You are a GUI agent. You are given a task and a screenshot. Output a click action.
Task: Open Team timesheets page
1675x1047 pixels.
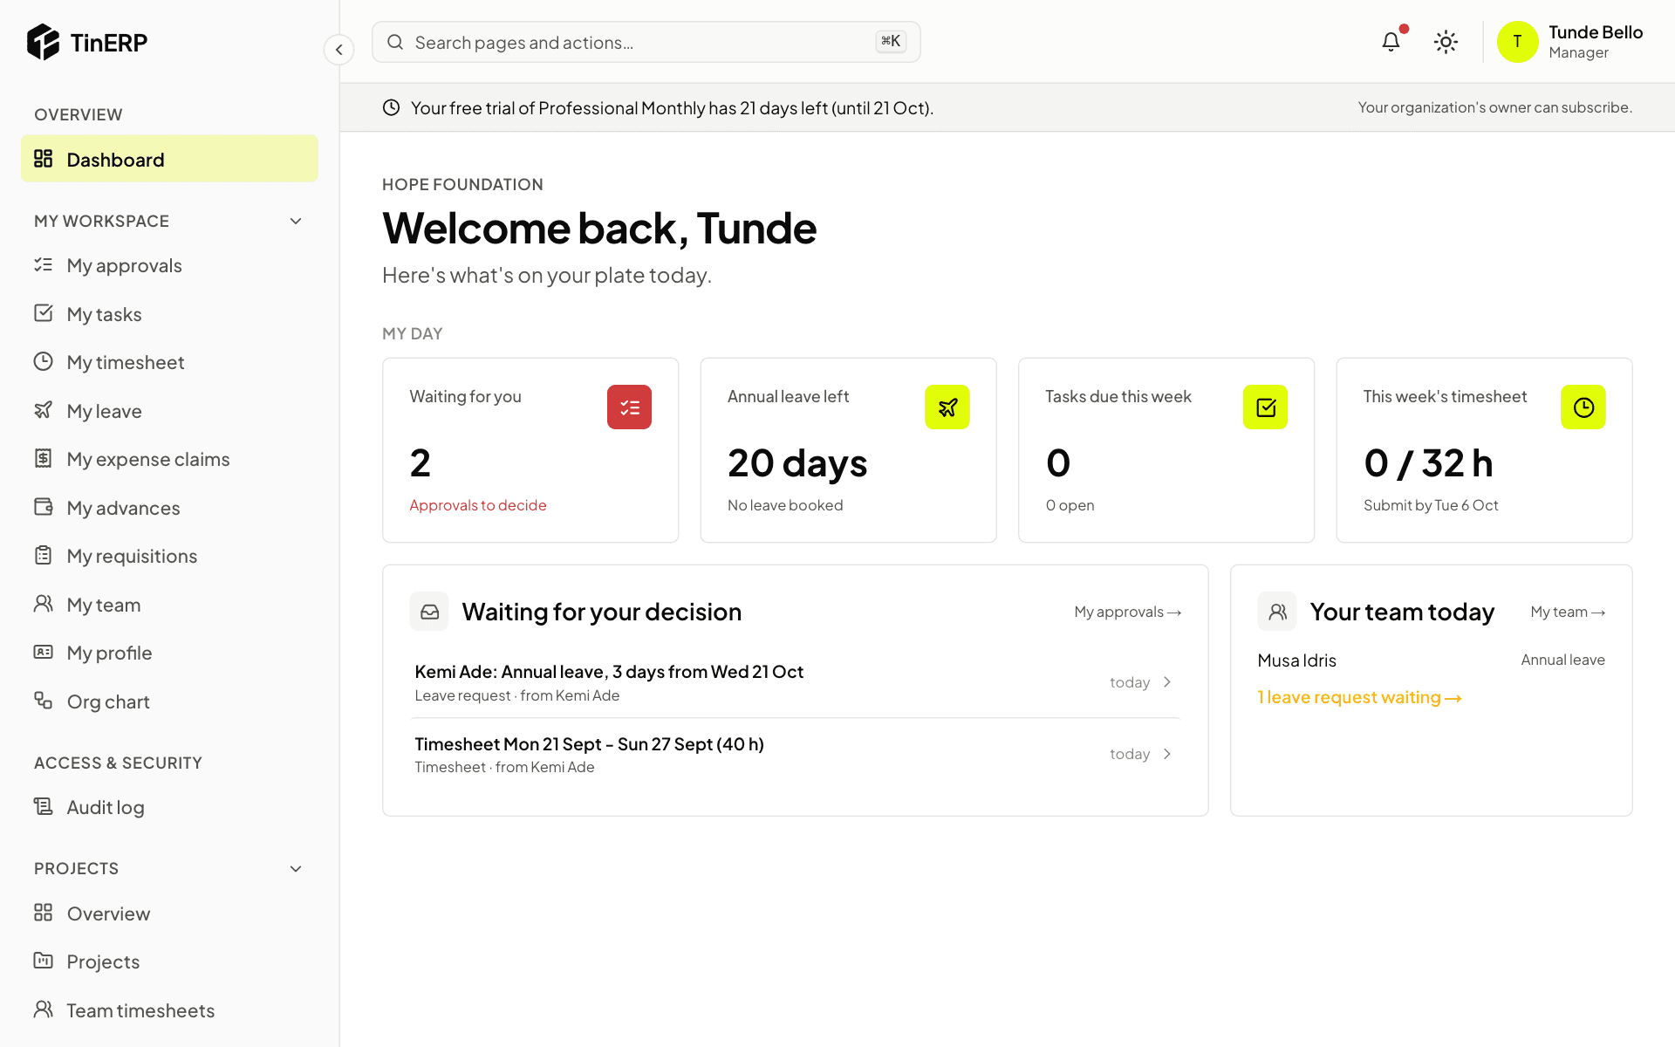tap(169, 1009)
